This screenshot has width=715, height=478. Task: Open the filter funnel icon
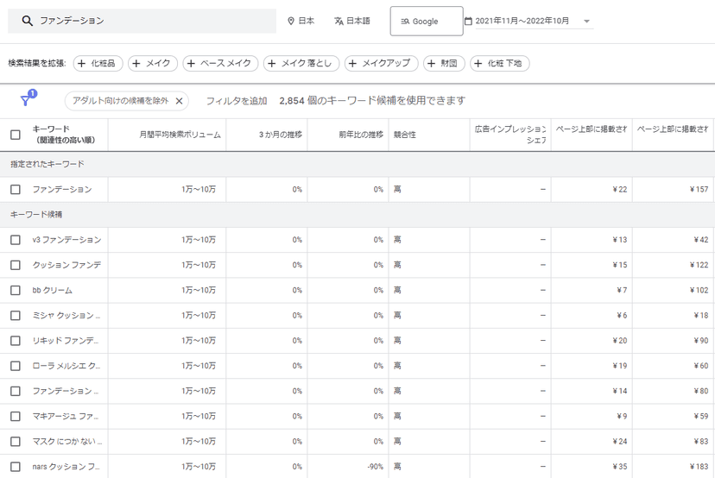point(26,100)
